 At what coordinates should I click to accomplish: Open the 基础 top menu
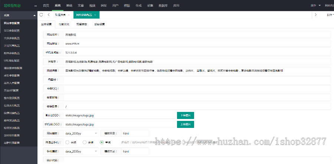coord(69,6)
